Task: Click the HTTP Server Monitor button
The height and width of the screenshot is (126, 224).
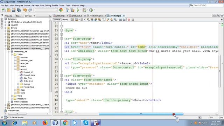Action: coord(14,118)
